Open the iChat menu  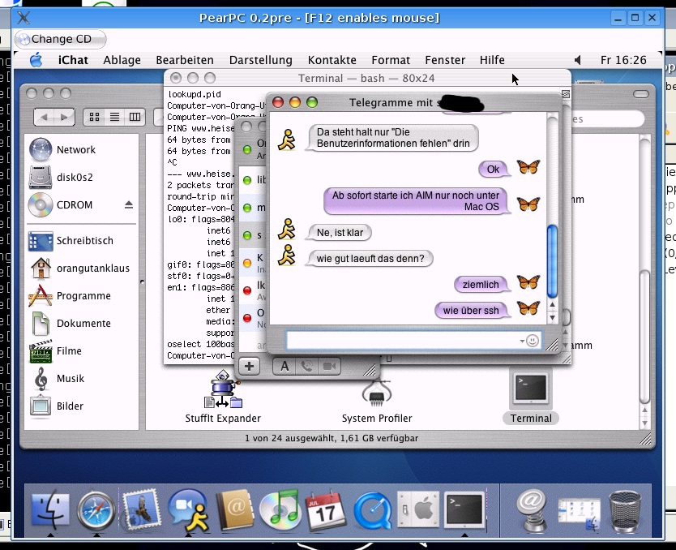73,60
